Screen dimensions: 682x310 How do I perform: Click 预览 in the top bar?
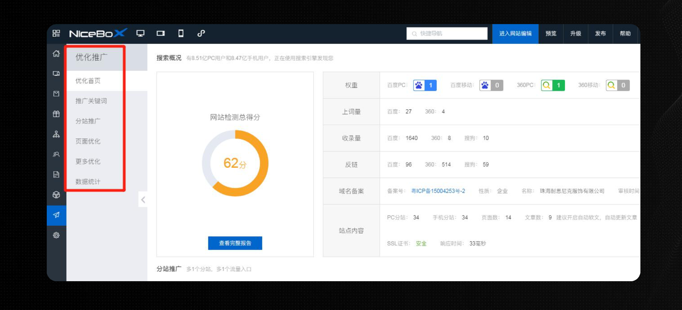pyautogui.click(x=551, y=34)
